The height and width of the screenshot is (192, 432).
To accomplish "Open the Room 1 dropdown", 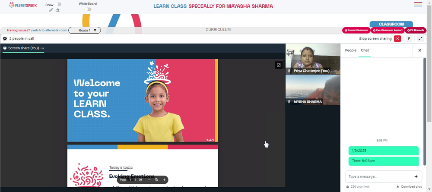I will coord(85,30).
